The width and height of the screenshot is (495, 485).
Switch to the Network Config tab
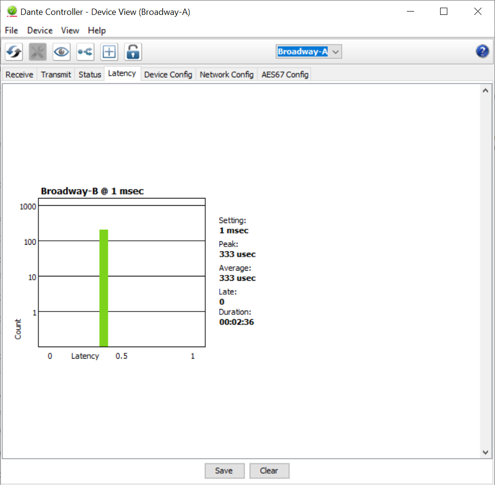point(226,75)
